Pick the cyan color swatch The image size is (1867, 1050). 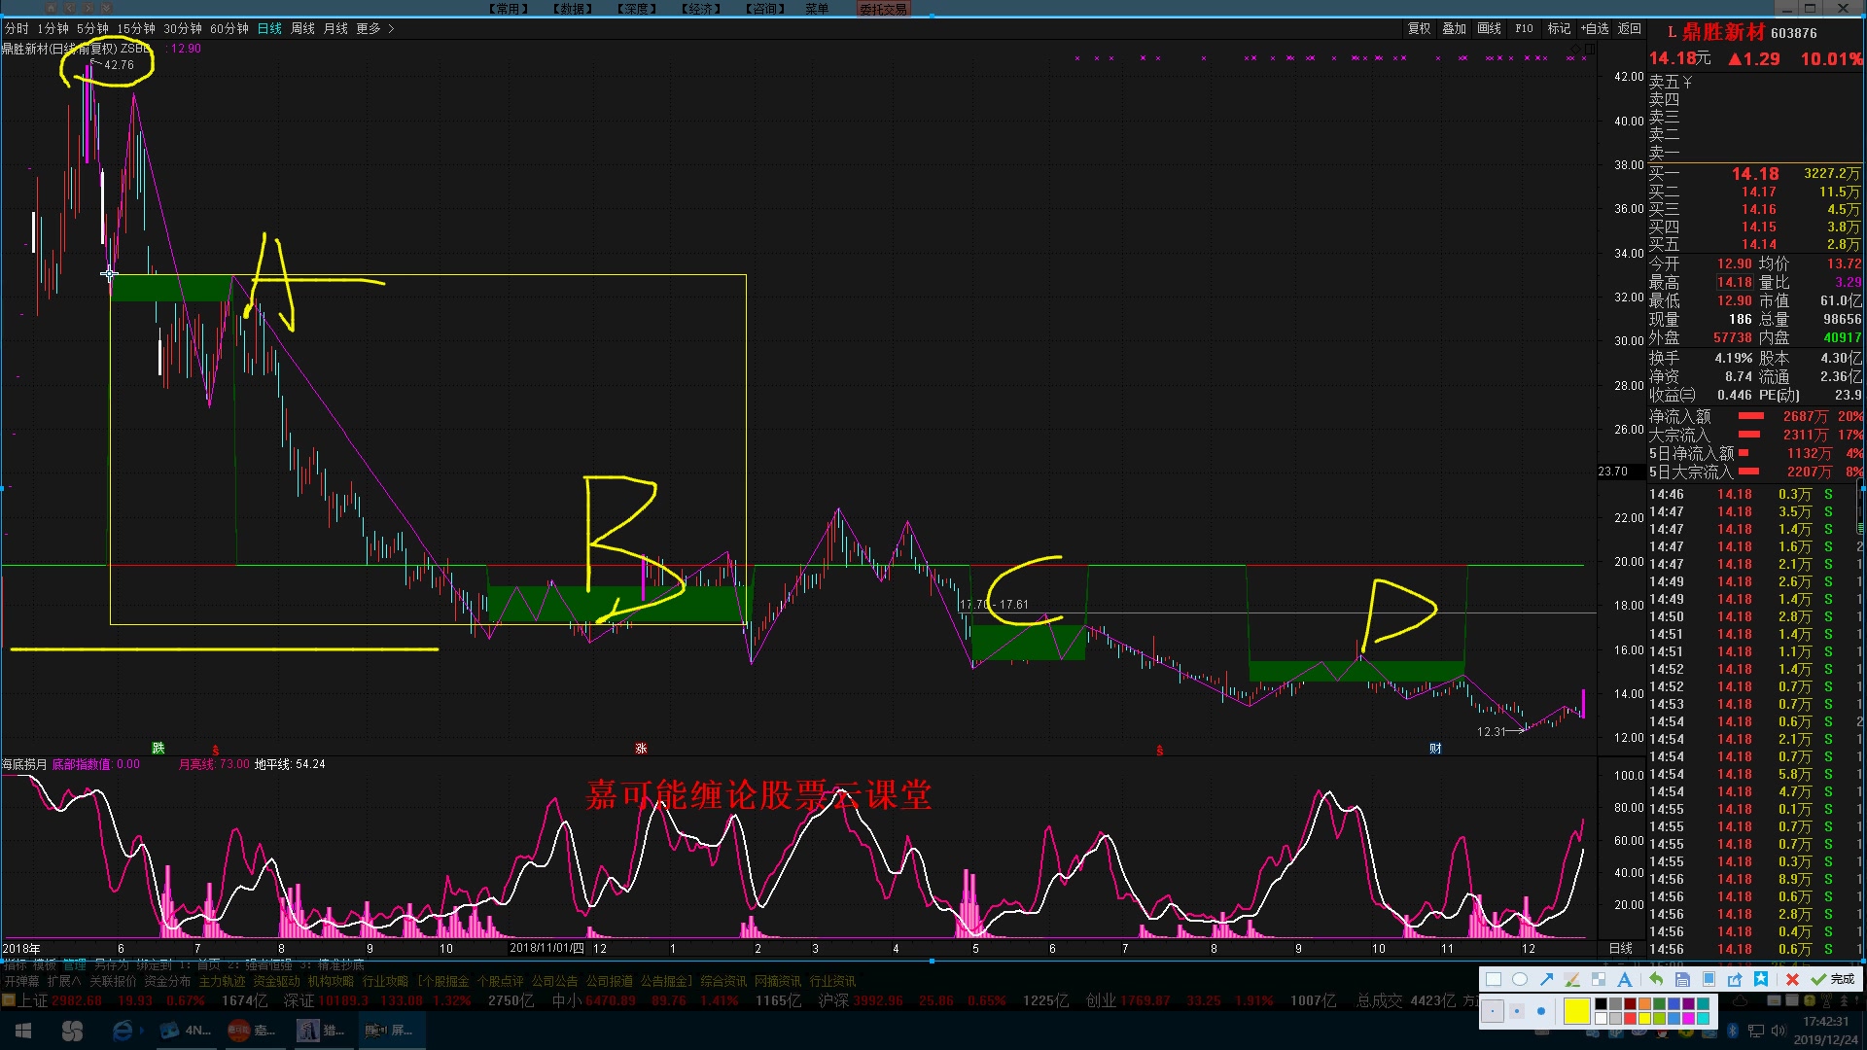pos(1703,1018)
